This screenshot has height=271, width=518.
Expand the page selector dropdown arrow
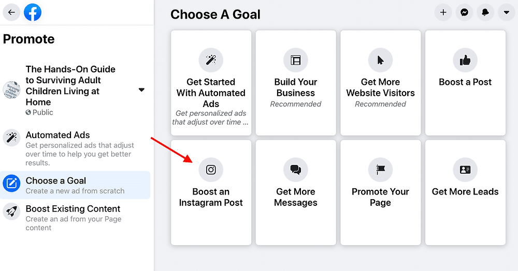pyautogui.click(x=141, y=90)
